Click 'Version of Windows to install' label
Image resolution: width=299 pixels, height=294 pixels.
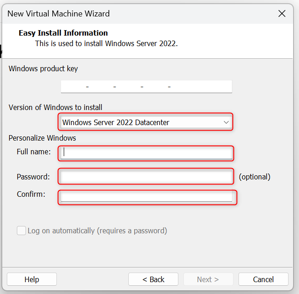click(56, 107)
